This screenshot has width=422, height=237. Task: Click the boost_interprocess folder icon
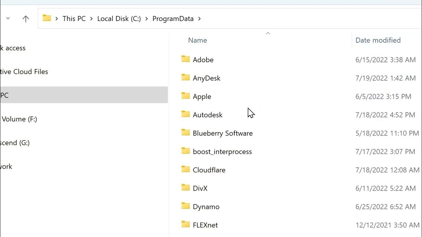coord(186,151)
